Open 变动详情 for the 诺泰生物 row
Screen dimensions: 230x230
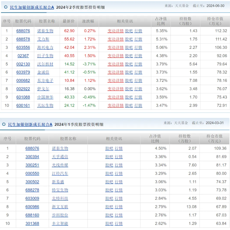[116, 31]
